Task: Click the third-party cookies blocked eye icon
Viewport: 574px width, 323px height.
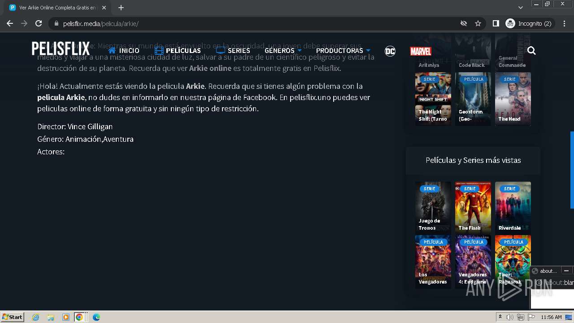Action: [x=464, y=23]
